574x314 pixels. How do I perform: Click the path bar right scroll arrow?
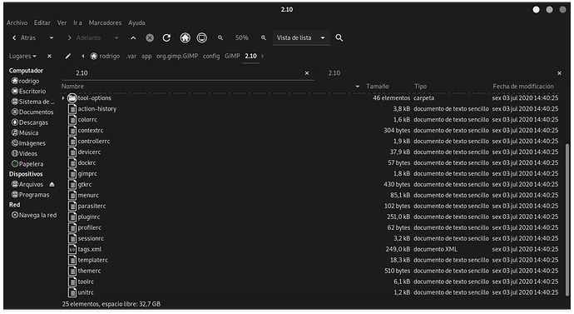263,56
